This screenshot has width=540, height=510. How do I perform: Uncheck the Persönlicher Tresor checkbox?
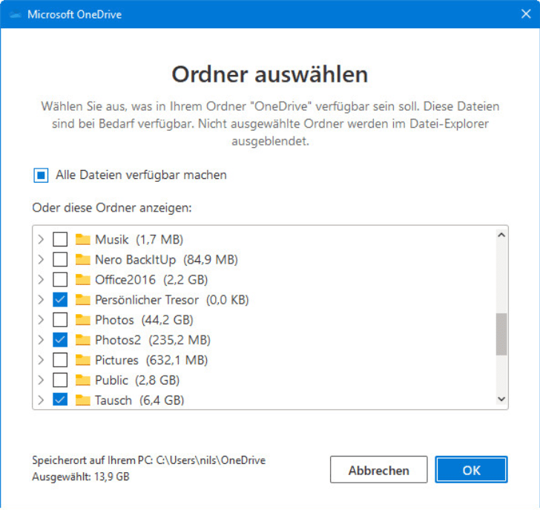pos(60,299)
